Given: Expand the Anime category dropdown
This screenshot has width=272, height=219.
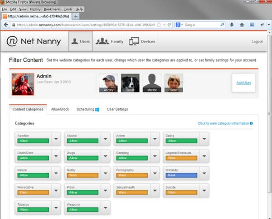Looking at the screenshot, I should [155, 139].
